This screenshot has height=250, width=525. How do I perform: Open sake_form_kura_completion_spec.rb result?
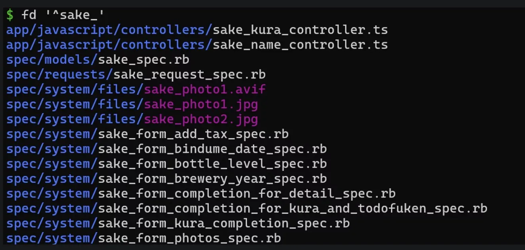tap(224, 223)
